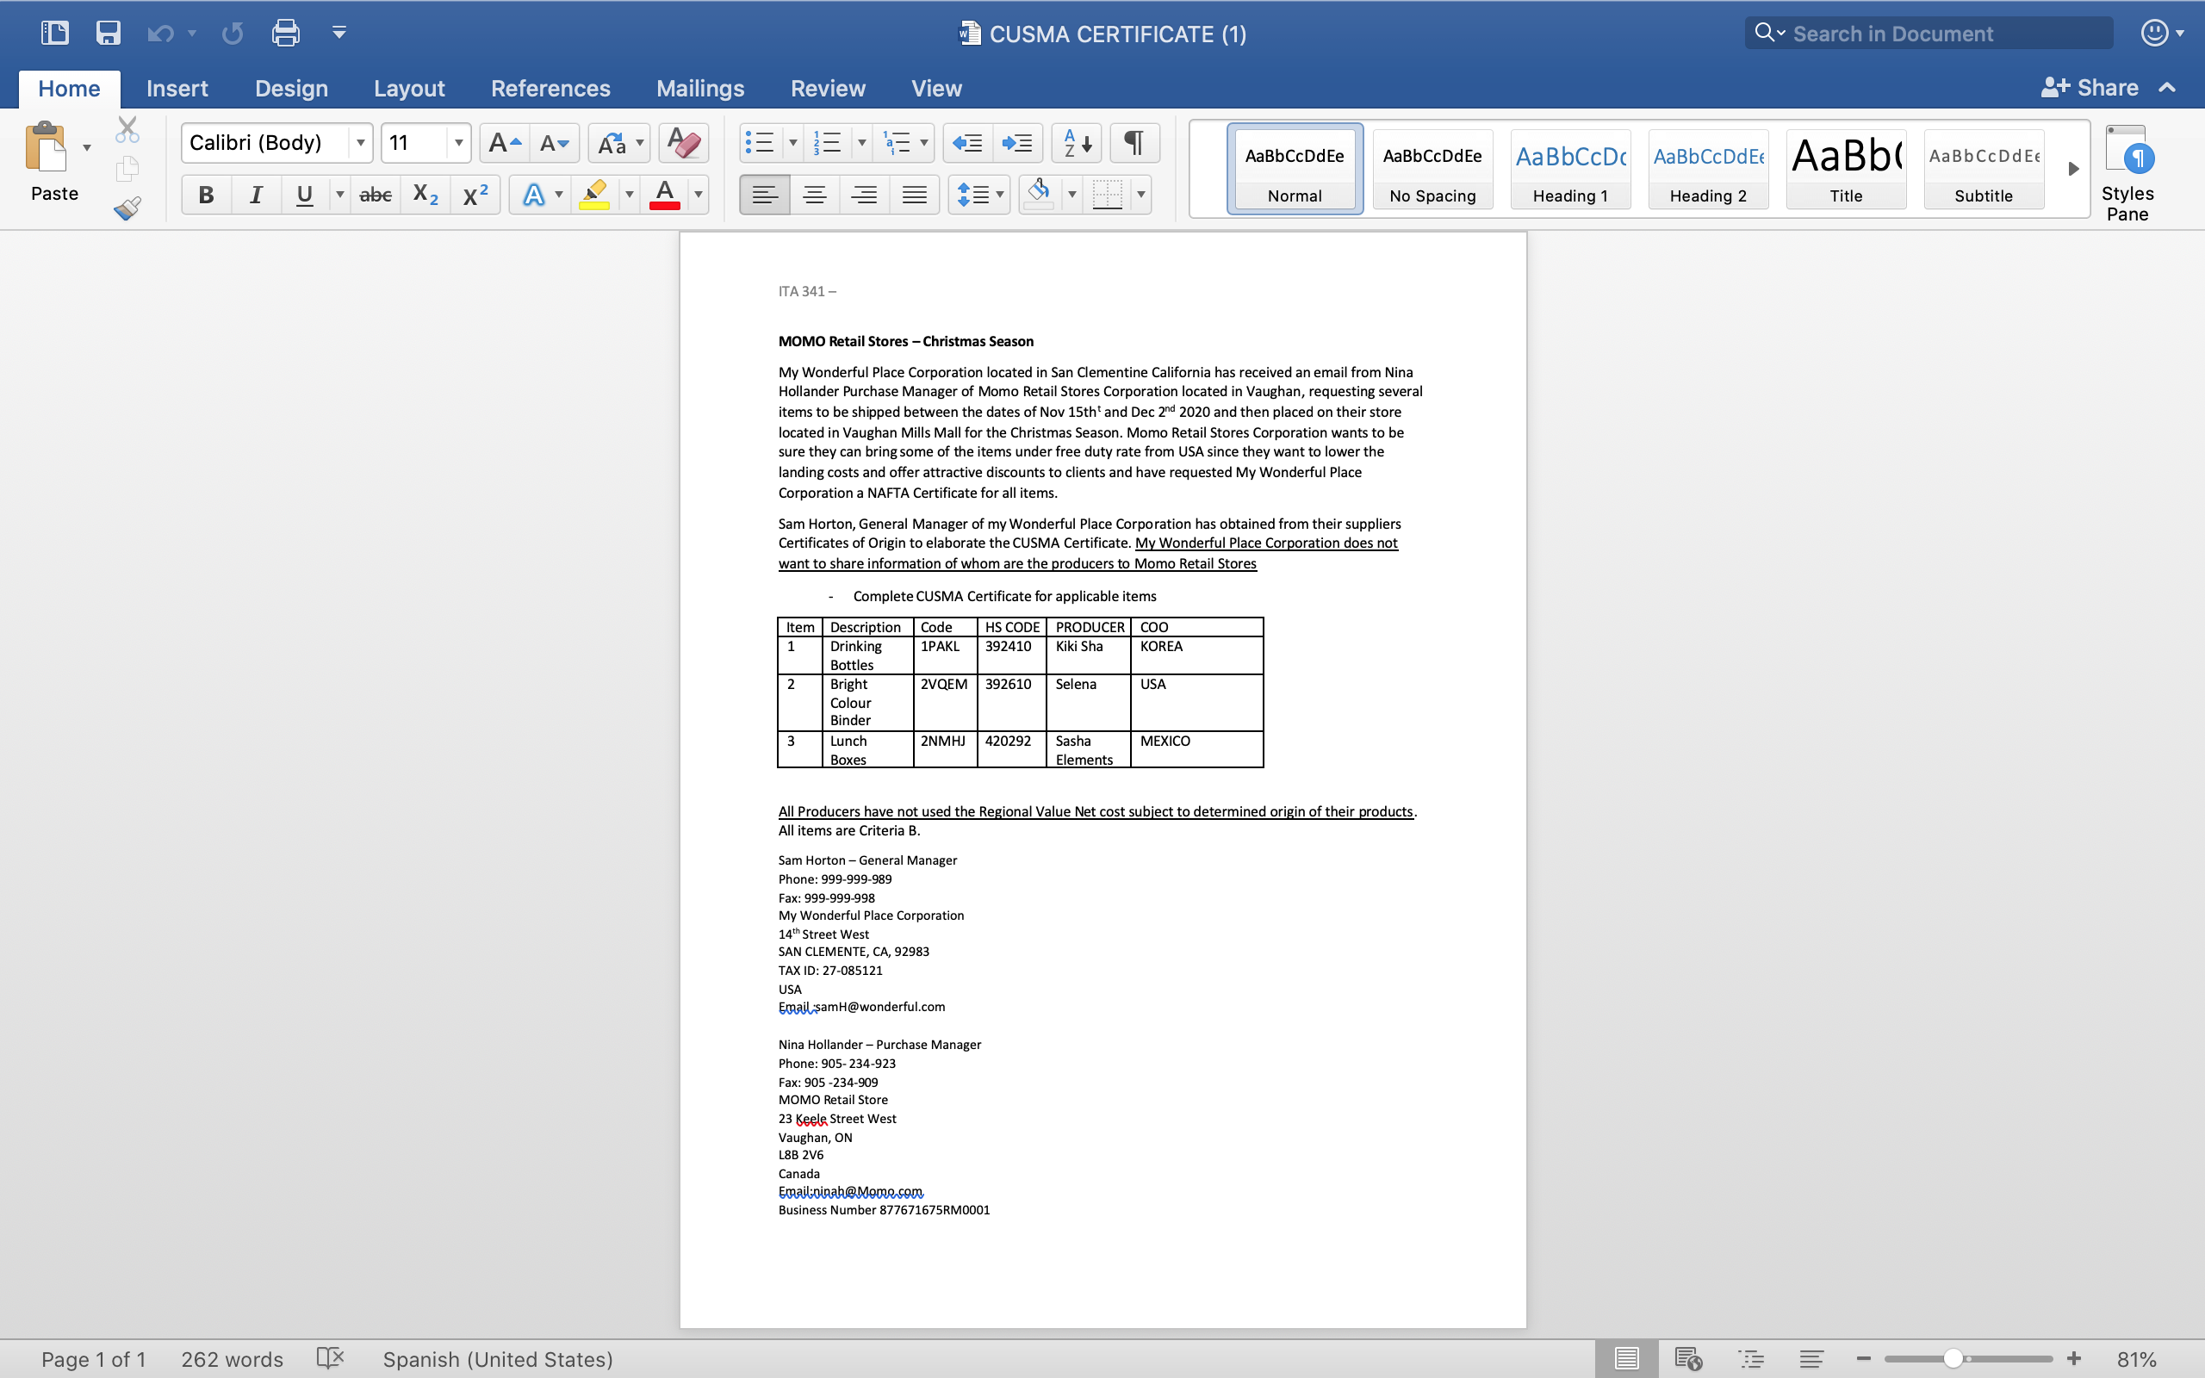Click the Sort A-Z icon
The width and height of the screenshot is (2205, 1378).
[x=1076, y=143]
